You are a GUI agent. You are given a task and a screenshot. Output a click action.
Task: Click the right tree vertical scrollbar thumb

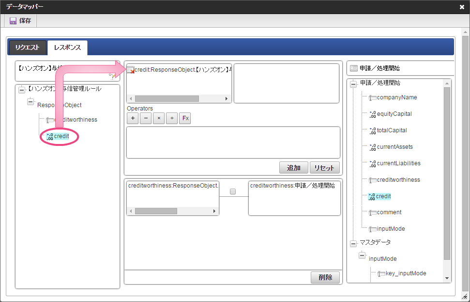tap(447, 174)
